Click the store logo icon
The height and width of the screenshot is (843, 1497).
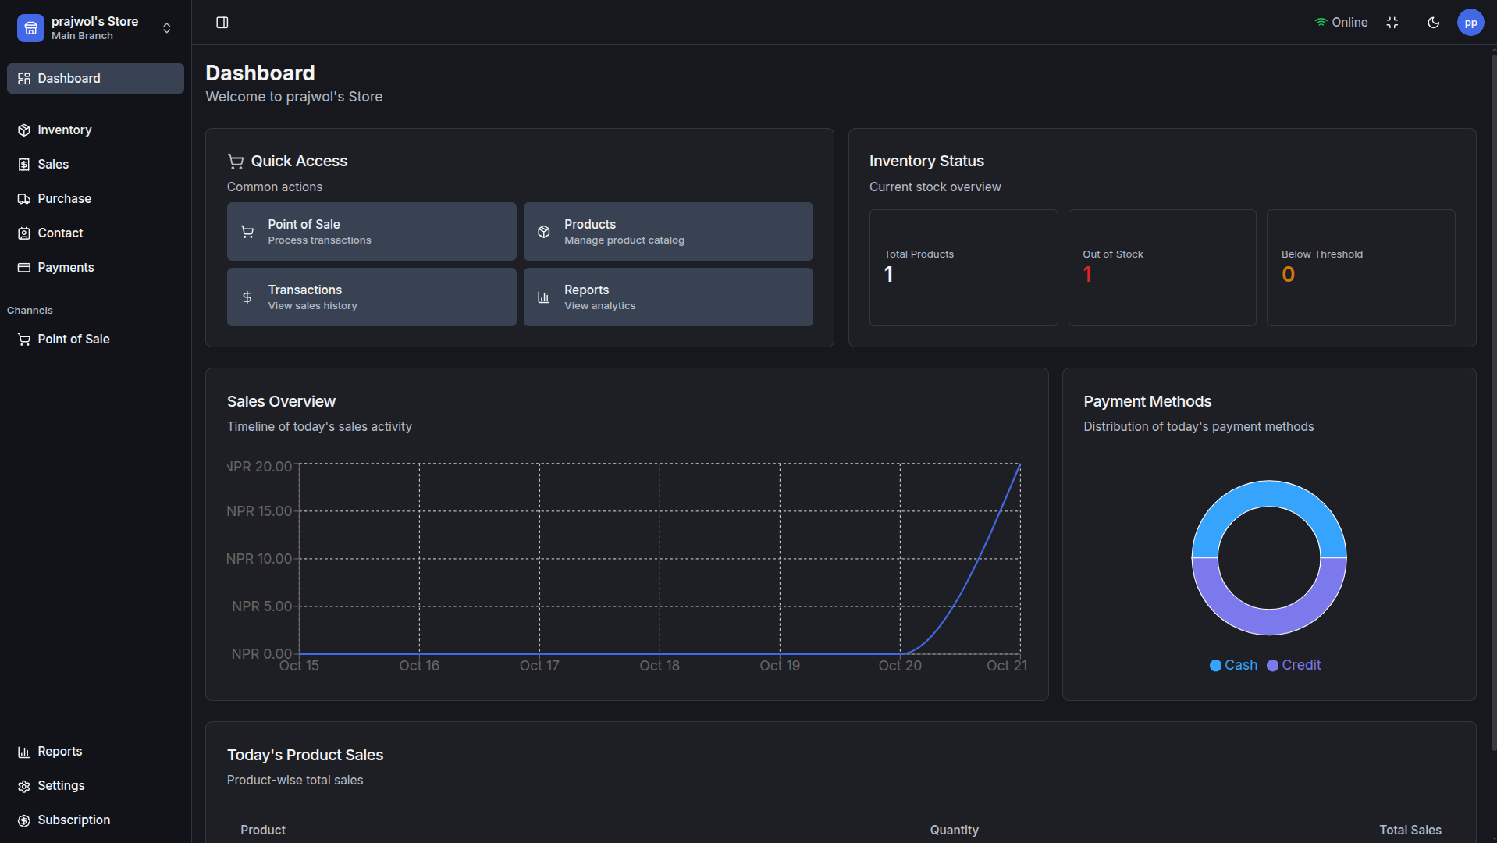30,28
